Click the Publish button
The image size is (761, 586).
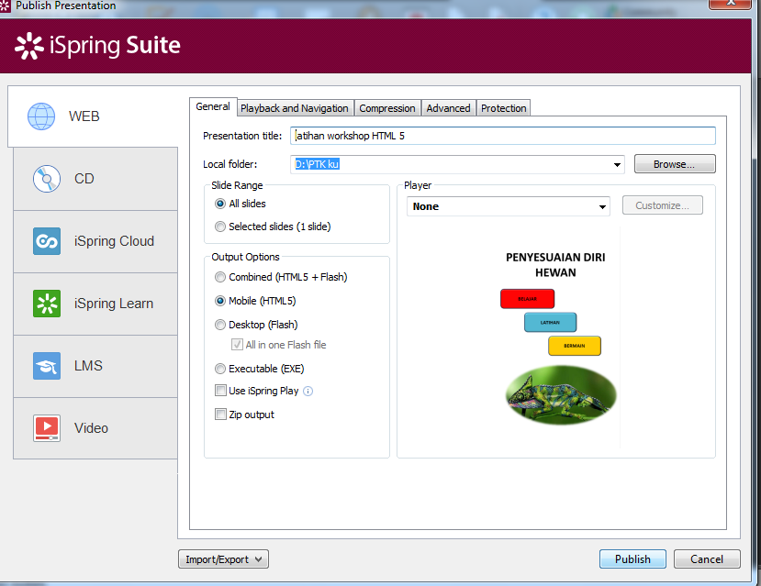[x=632, y=558]
